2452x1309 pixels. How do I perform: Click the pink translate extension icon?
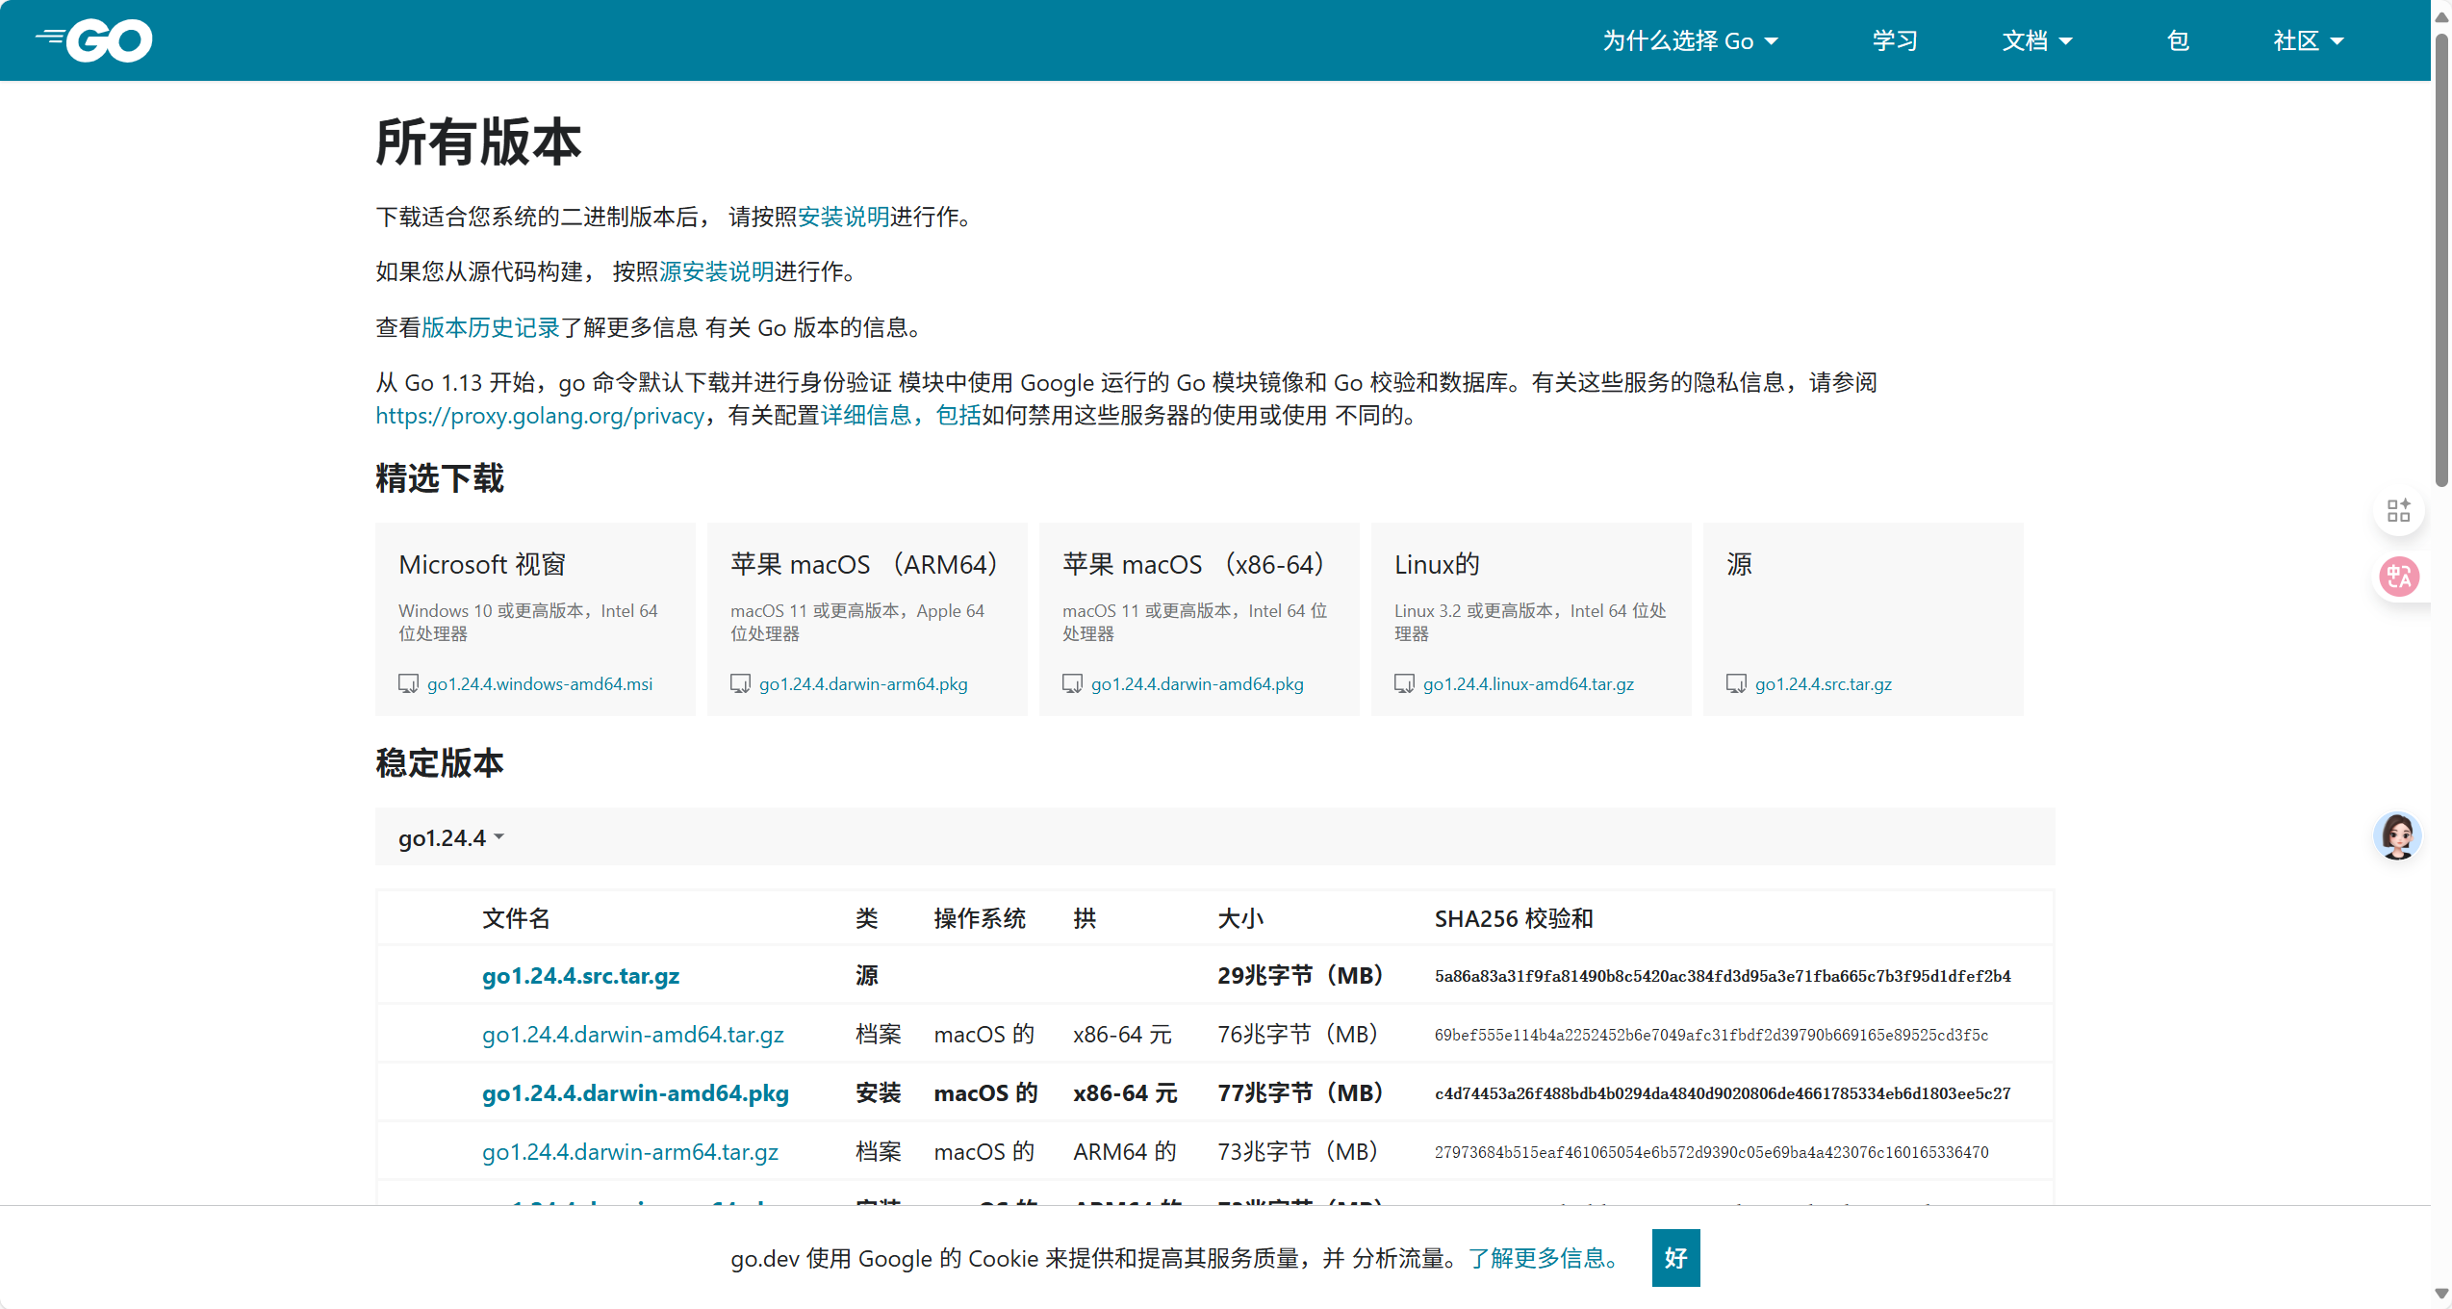2398,577
